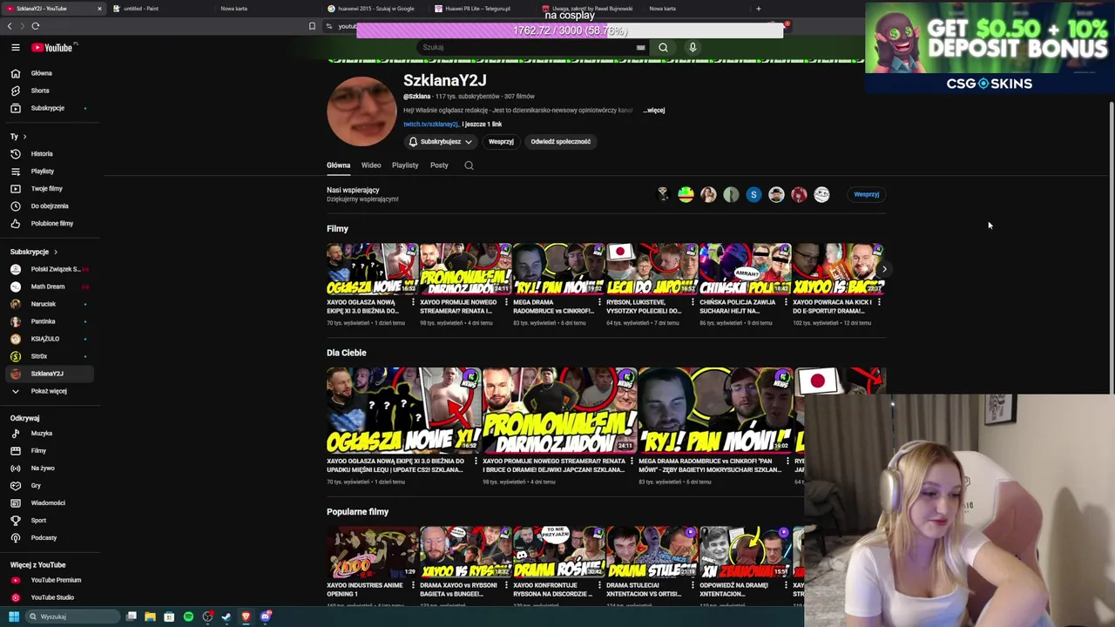Expand subscriptions with Pokaż więcej
Viewport: 1115px width, 627px height.
click(49, 391)
